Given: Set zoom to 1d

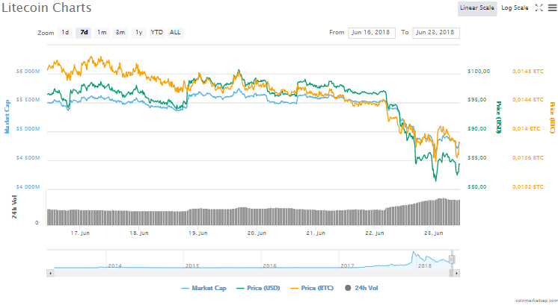Looking at the screenshot, I should coord(65,33).
